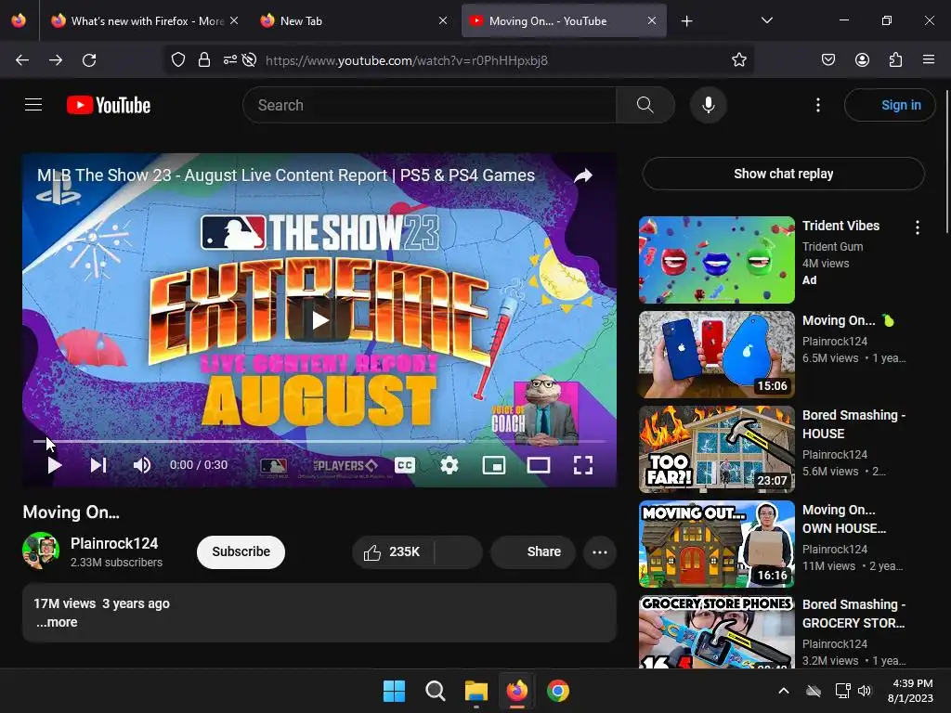The height and width of the screenshot is (713, 951).
Task: Click the Firefox forward arrow
Action: (56, 60)
